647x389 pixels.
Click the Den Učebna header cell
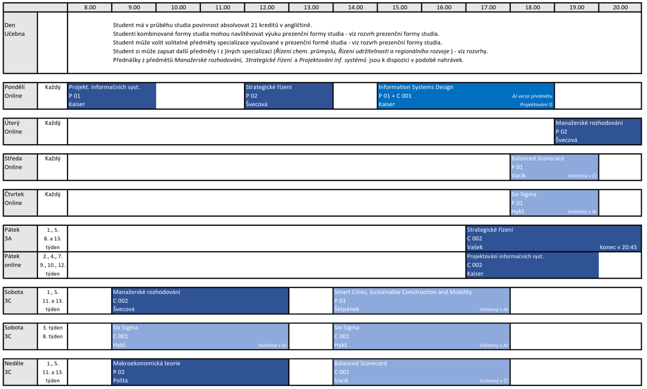(x=20, y=42)
